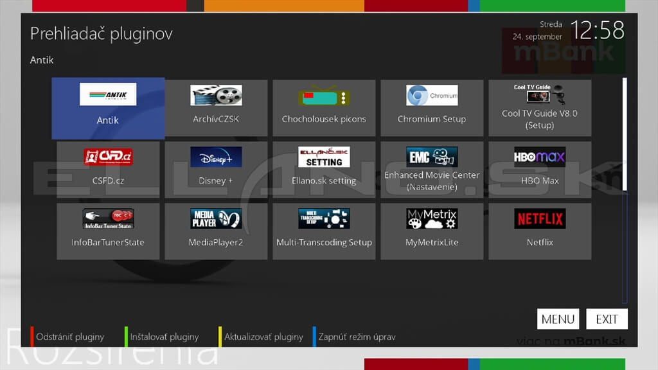658x370 pixels.
Task: Click the plugin list vertical scrollbar
Action: pos(625,190)
